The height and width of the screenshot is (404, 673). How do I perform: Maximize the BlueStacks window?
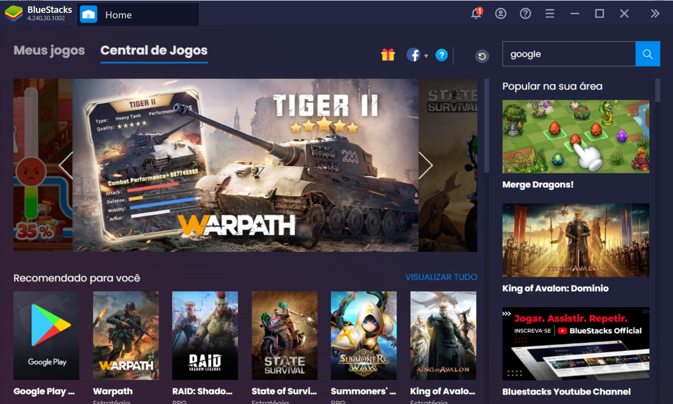pyautogui.click(x=599, y=14)
